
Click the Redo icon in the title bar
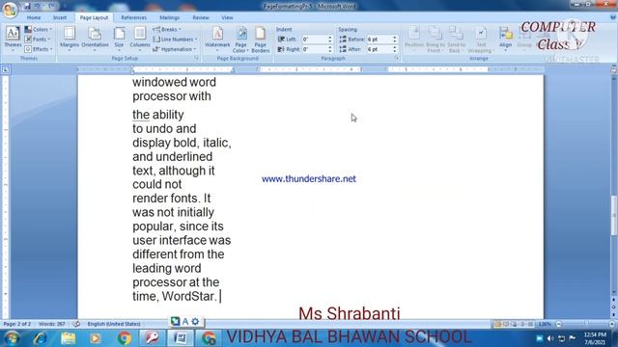click(x=51, y=6)
